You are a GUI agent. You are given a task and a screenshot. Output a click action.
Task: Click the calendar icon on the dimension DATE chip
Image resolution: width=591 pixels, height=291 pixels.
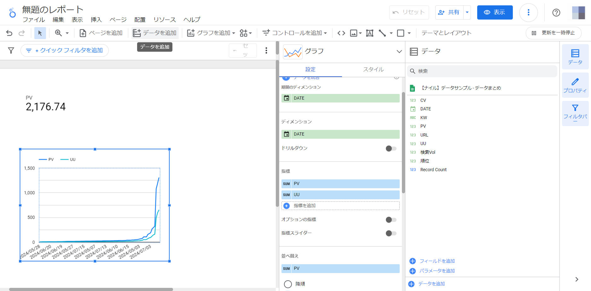[x=287, y=134]
